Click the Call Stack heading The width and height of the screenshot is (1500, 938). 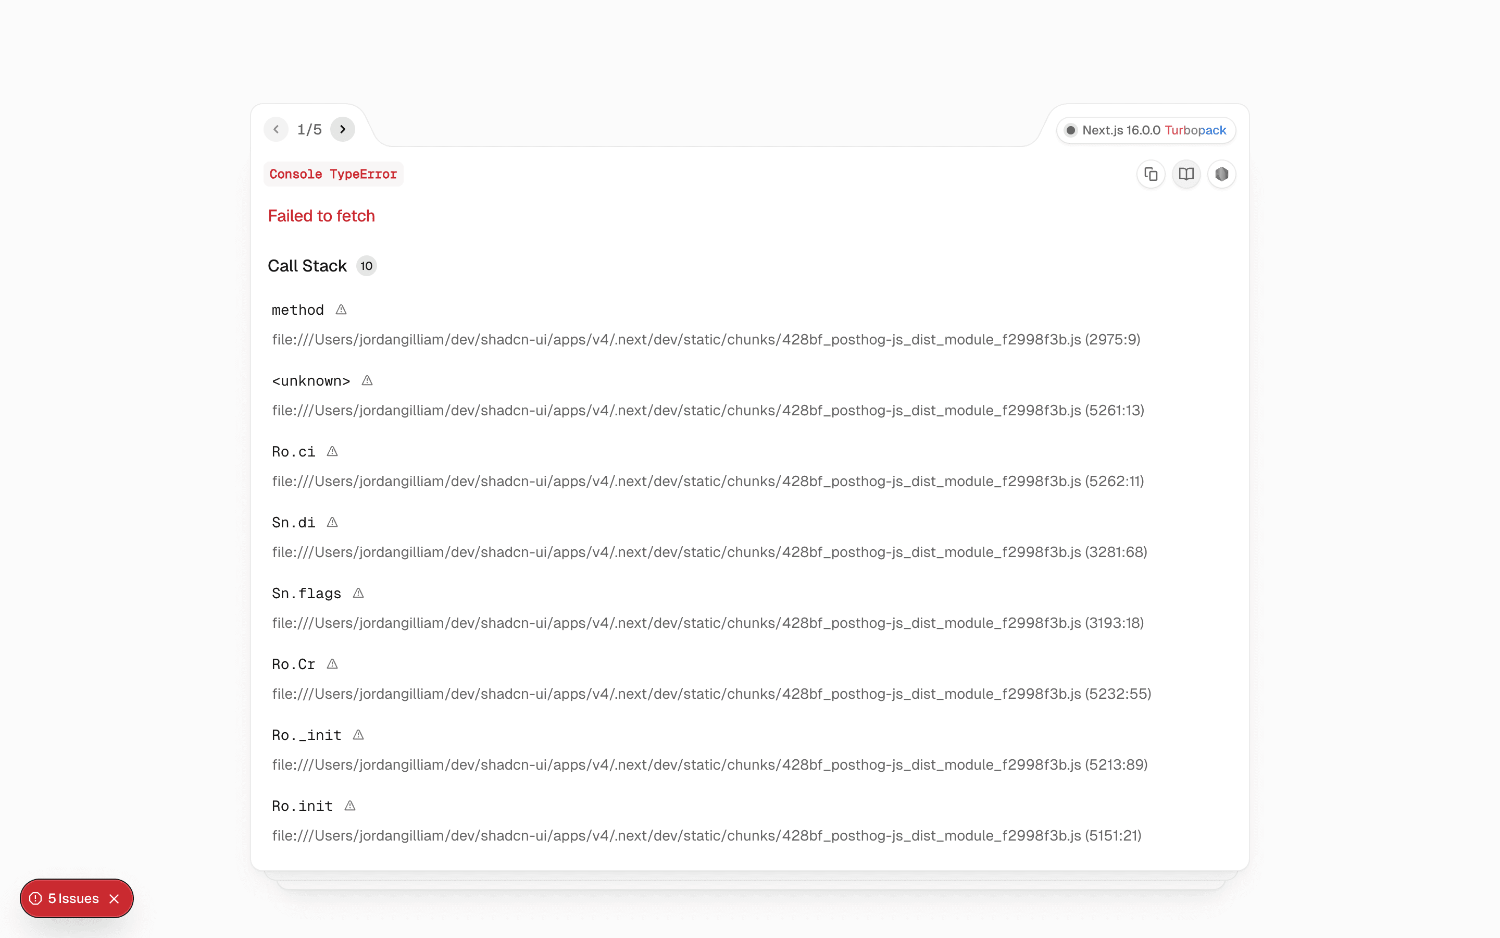pos(307,266)
